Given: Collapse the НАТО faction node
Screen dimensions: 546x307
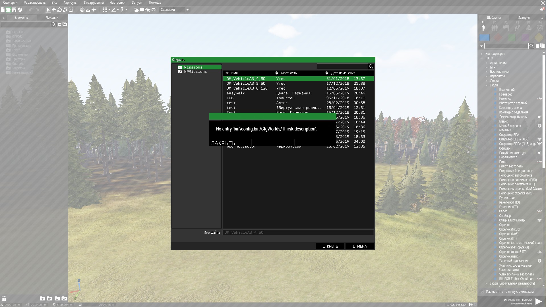Looking at the screenshot, I should click(482, 58).
